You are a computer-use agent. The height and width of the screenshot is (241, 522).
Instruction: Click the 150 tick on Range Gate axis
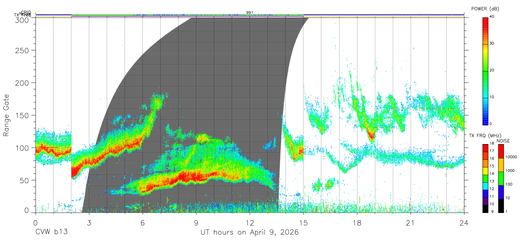click(23, 115)
